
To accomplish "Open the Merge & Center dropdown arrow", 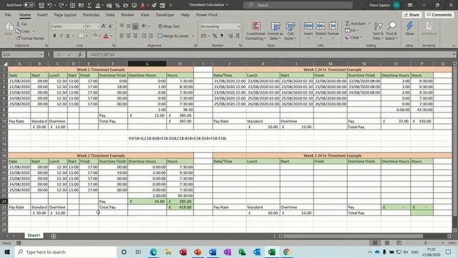I will click(x=193, y=36).
